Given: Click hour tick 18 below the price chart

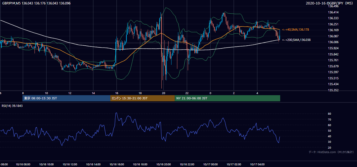Looking at the screenshot, I should tap(140, 93).
